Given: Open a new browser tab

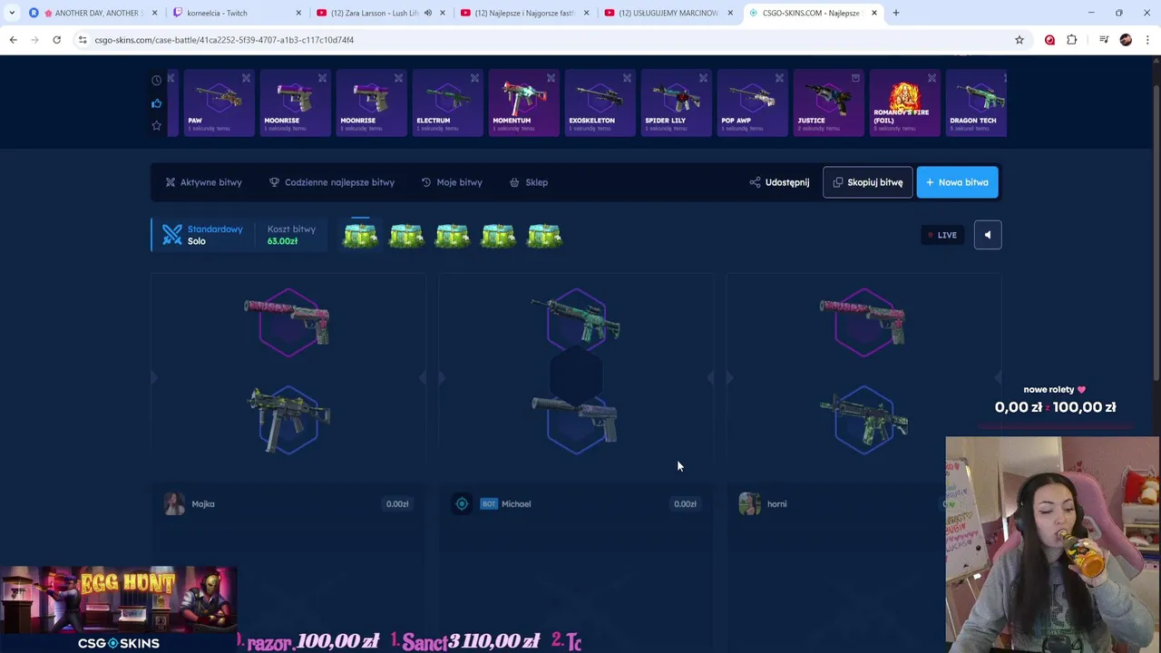Looking at the screenshot, I should pos(896,13).
